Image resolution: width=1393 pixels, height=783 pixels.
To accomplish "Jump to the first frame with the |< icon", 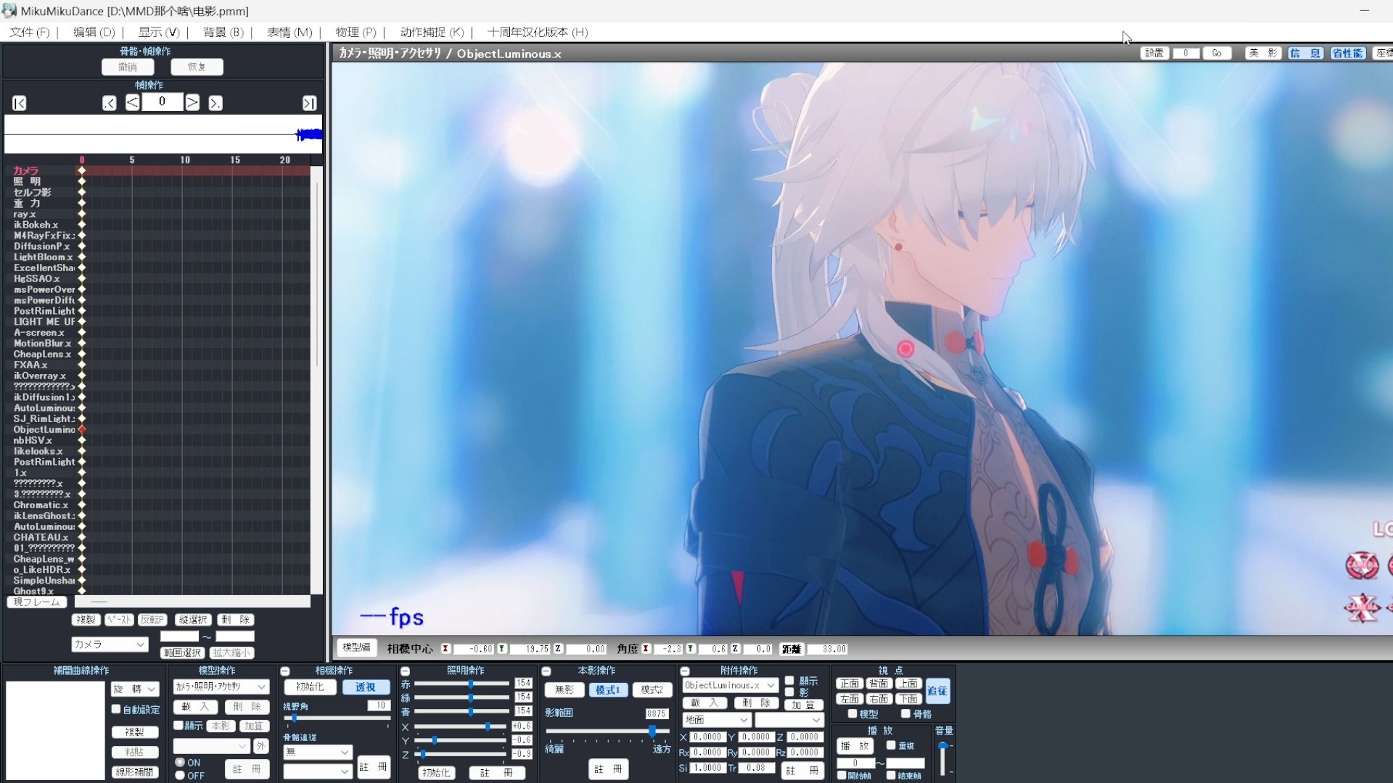I will (20, 104).
